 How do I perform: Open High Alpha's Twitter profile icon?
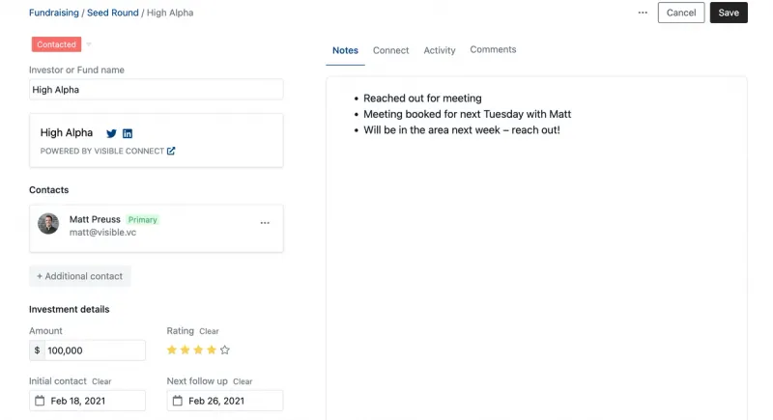pyautogui.click(x=111, y=133)
